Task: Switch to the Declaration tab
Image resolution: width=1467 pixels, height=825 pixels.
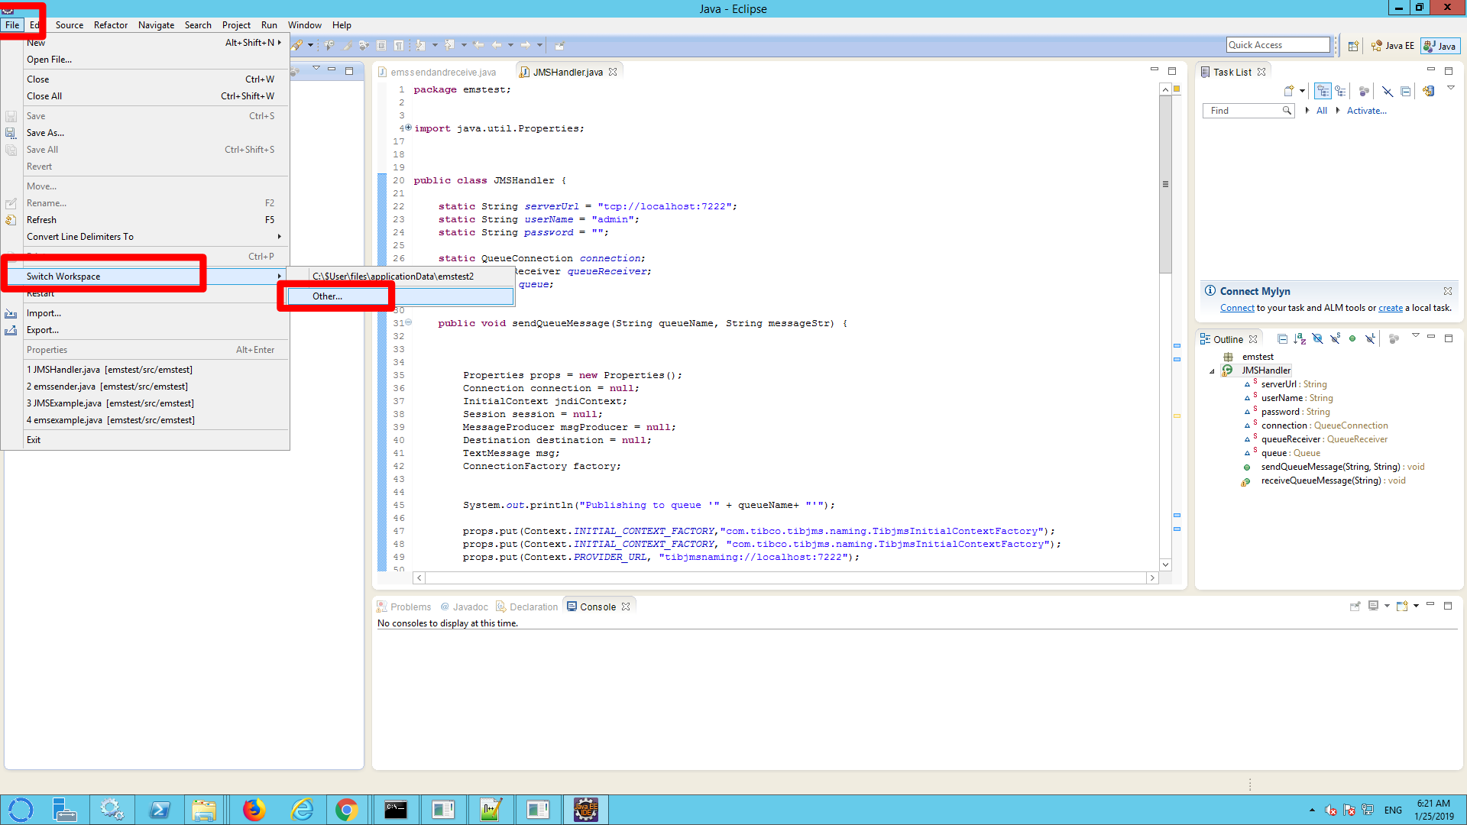Action: (527, 607)
